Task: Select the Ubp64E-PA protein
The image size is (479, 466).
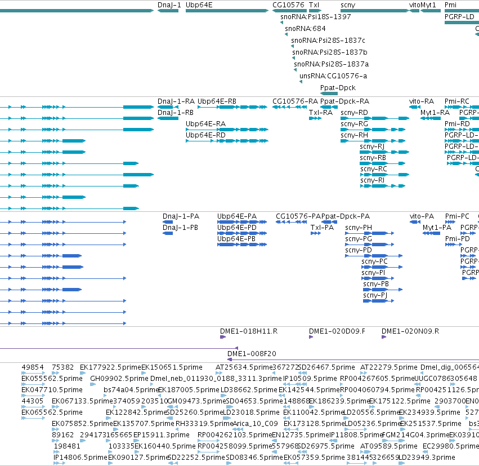Action: 242,222
